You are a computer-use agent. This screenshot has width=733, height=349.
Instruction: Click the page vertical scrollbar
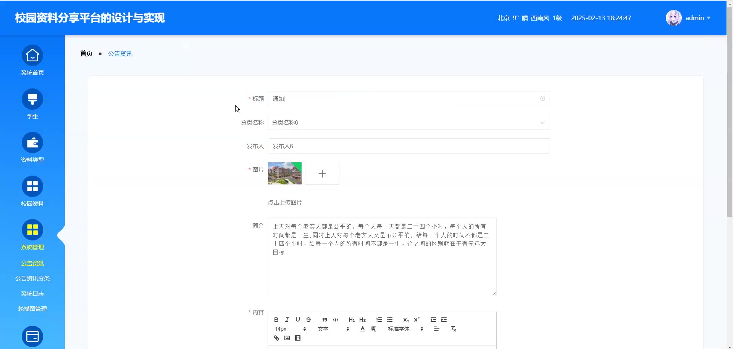730,111
